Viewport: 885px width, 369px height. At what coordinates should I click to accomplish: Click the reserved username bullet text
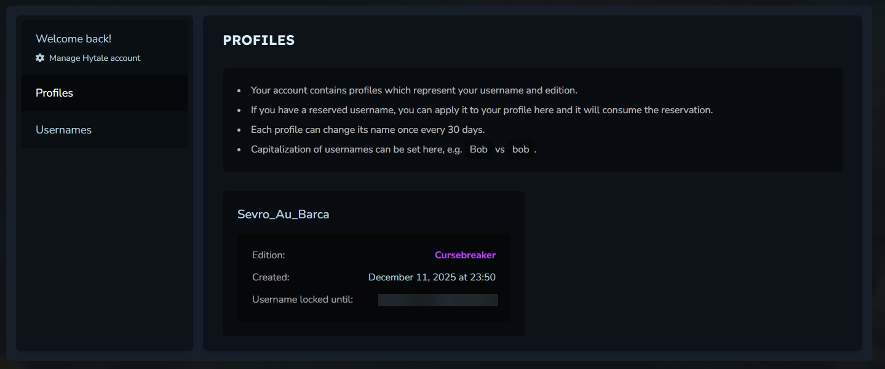(482, 110)
